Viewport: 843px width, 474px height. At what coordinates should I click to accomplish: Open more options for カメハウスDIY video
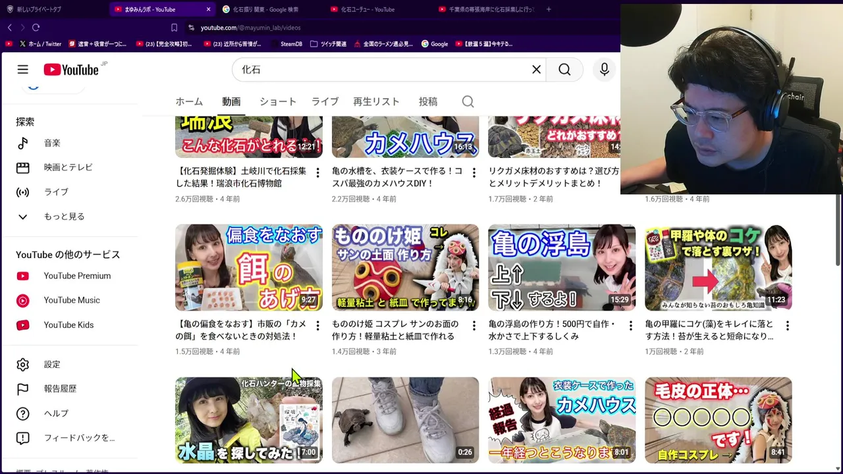click(x=474, y=173)
